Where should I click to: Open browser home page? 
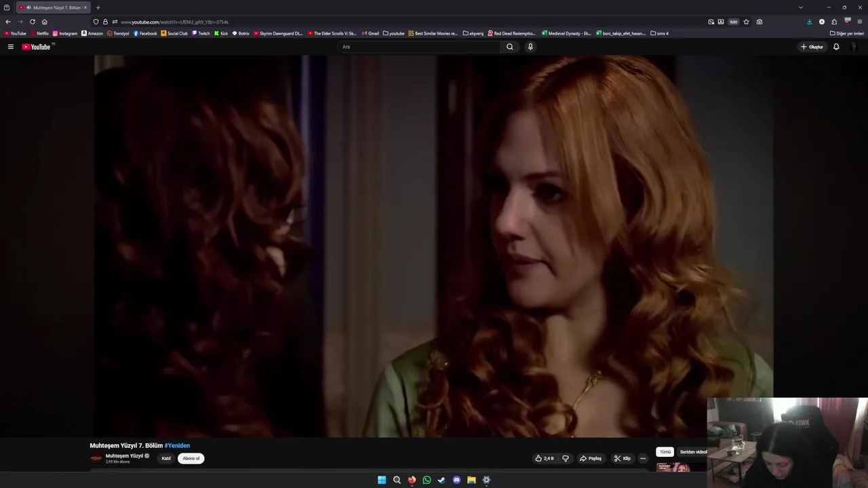point(45,22)
